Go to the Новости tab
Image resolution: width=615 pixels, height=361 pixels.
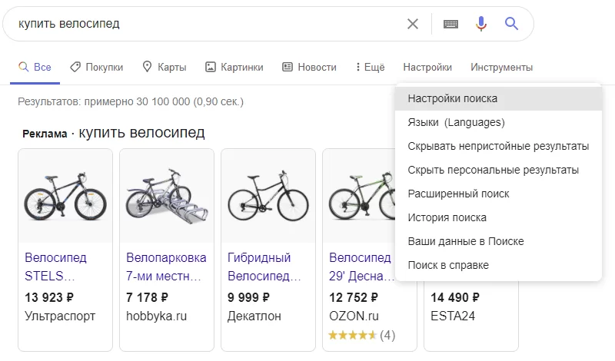coord(309,68)
